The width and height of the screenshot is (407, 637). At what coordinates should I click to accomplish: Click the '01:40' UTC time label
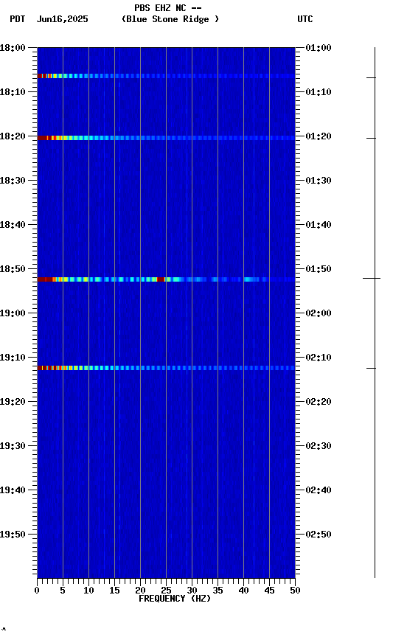[x=319, y=225]
